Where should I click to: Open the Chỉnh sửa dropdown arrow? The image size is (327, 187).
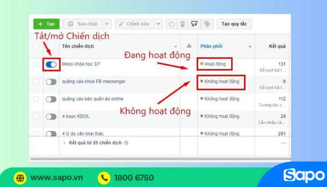pyautogui.click(x=158, y=24)
